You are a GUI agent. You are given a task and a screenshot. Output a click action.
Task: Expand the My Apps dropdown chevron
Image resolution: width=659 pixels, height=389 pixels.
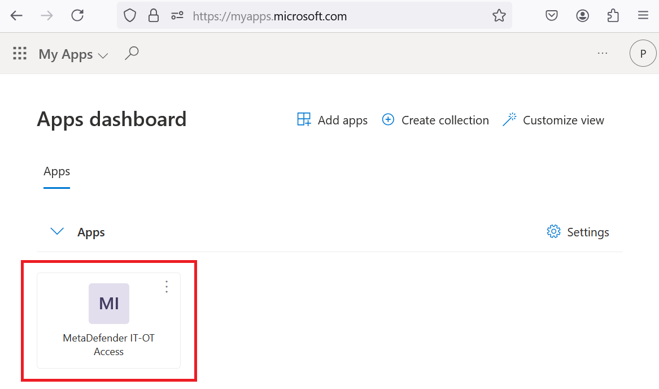click(103, 55)
